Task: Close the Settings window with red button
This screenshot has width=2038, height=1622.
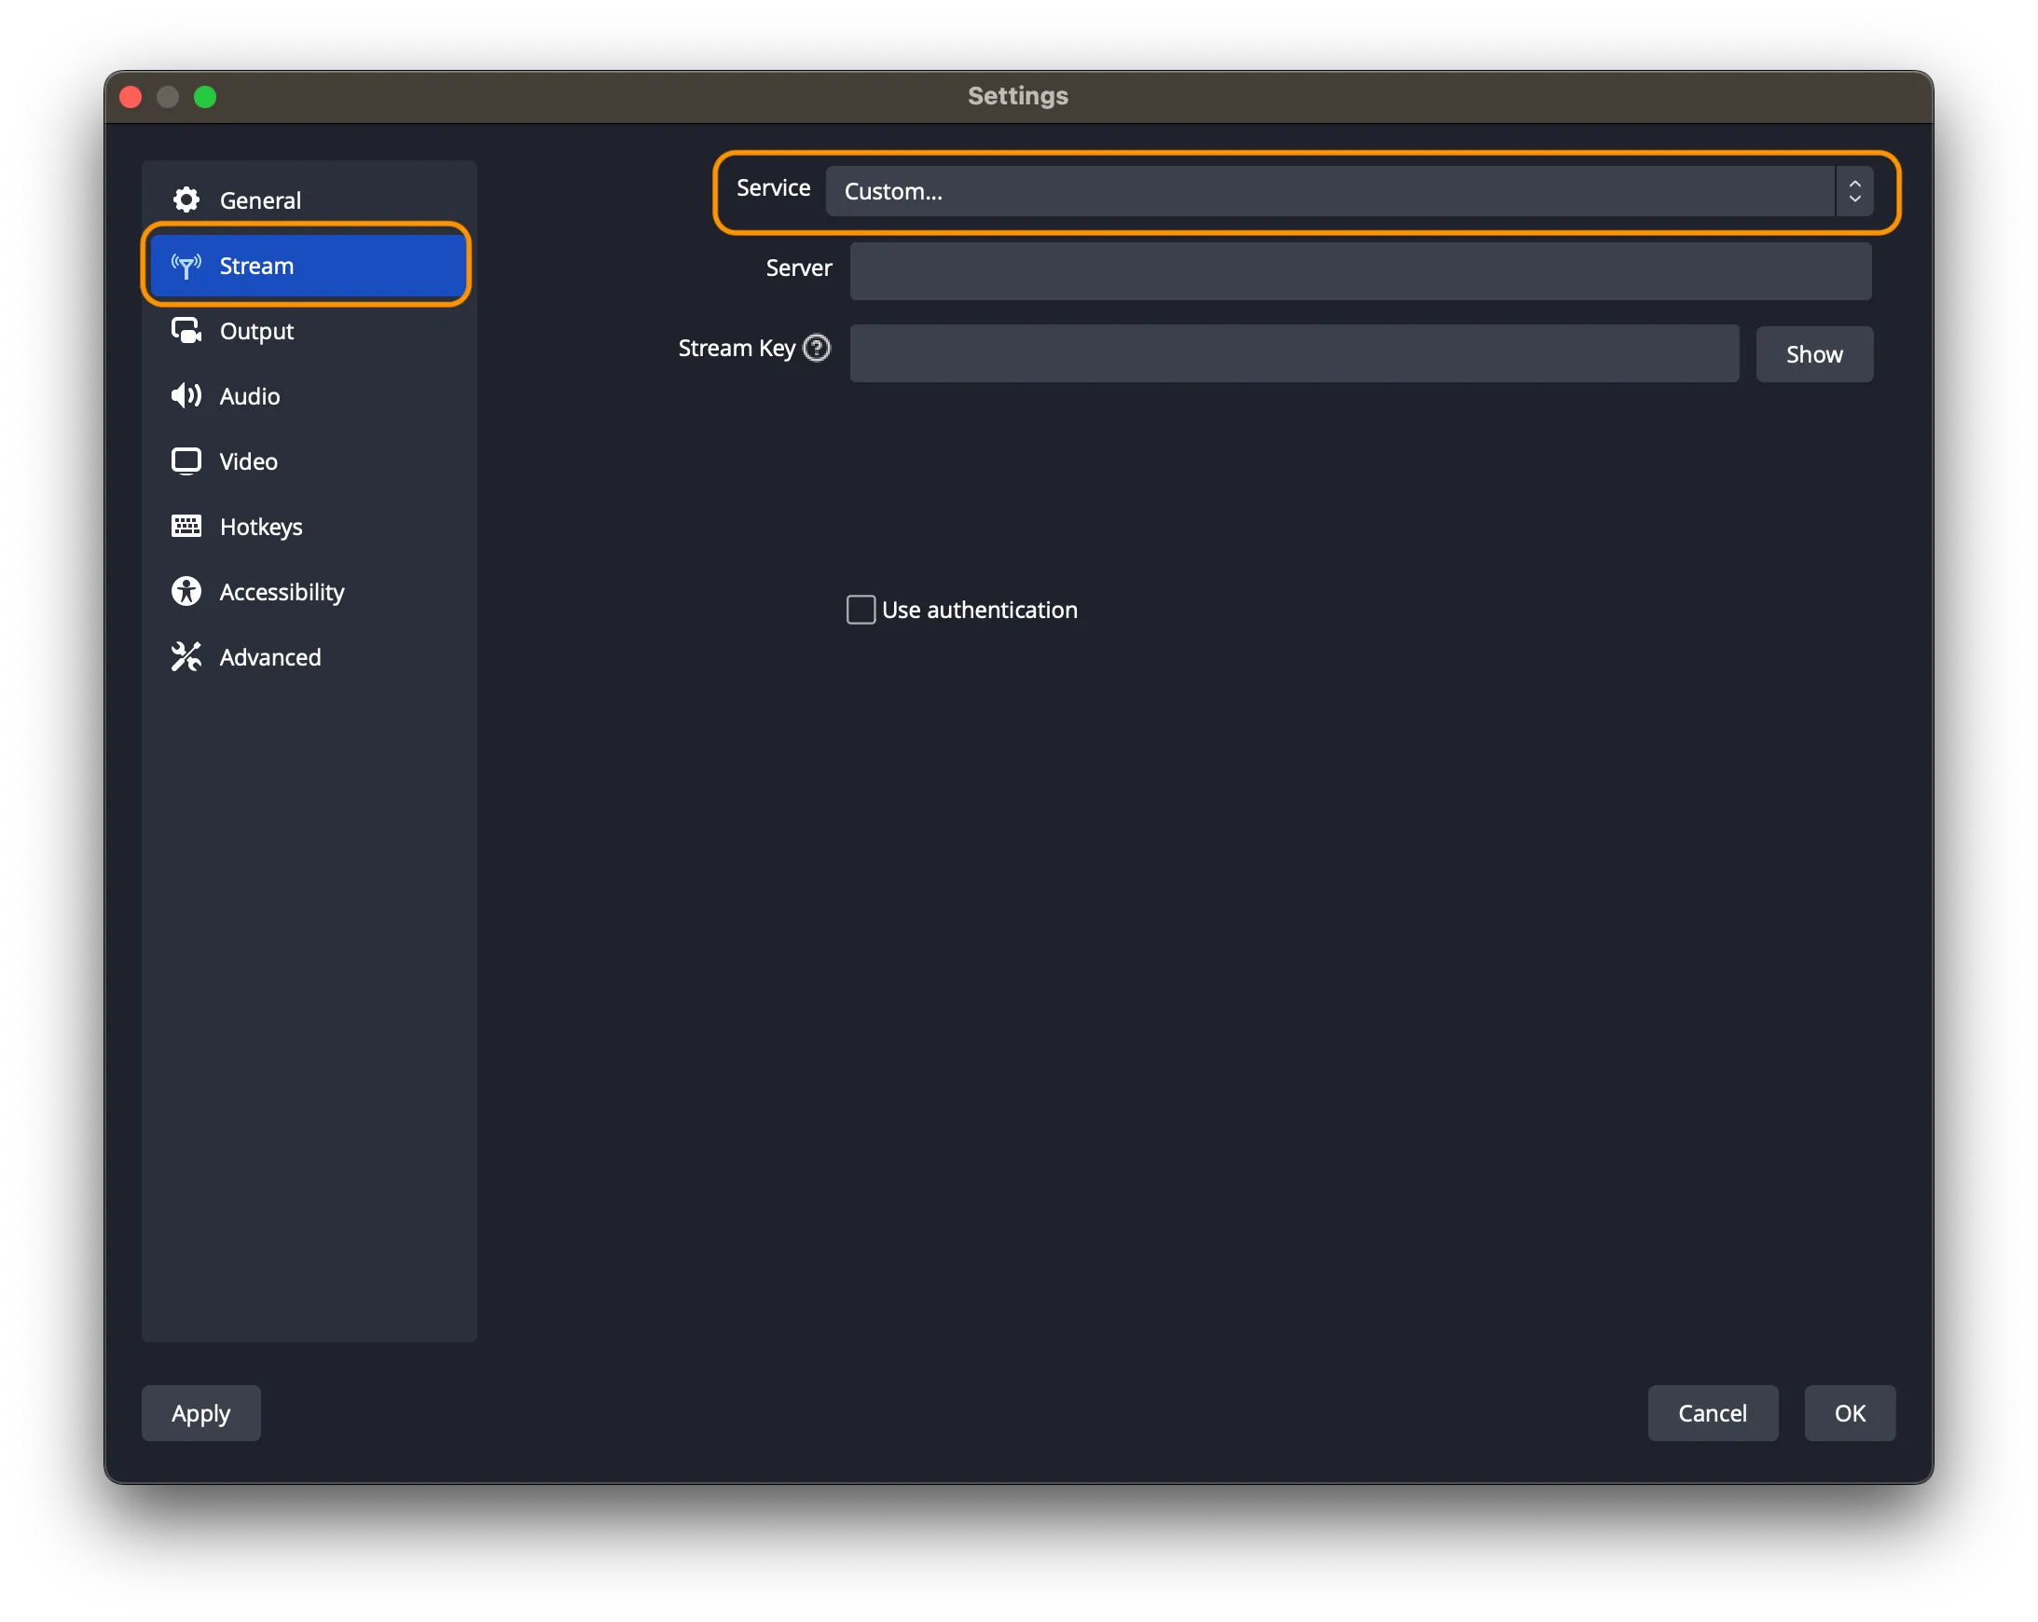Action: 131,96
